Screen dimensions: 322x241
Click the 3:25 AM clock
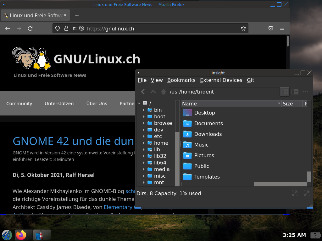[x=294, y=235]
